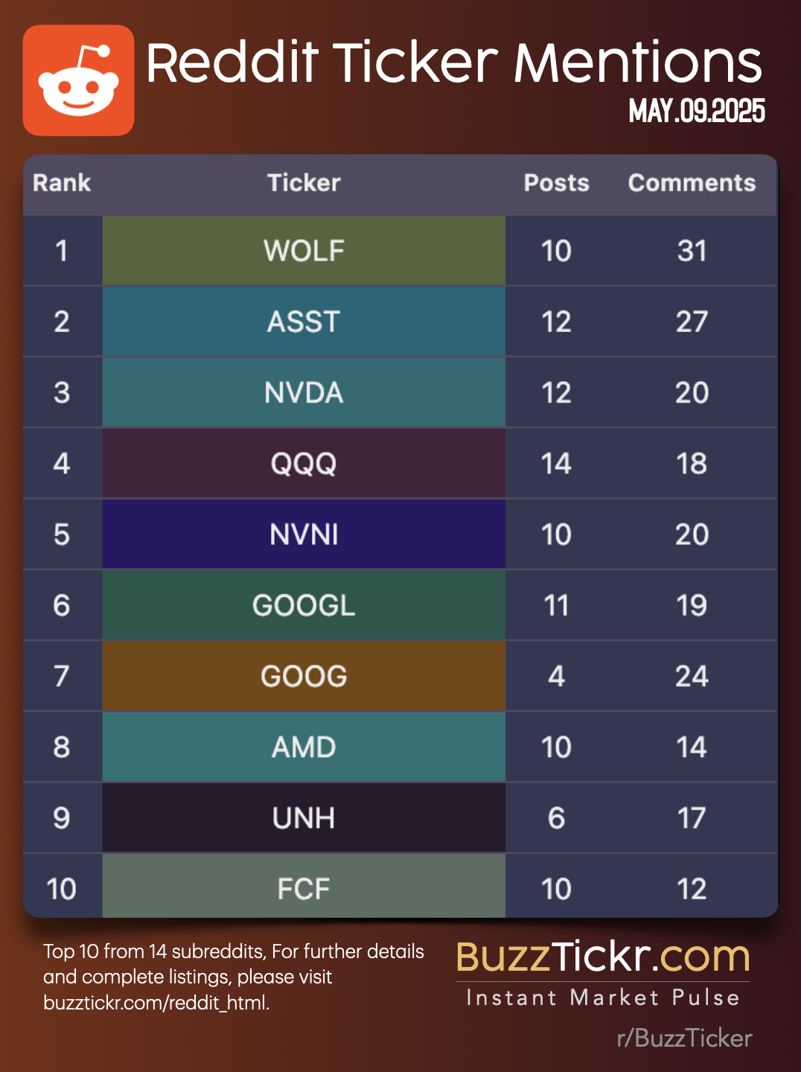Click the MAY.09.2025 date label
Viewport: 801px width, 1072px height.
[697, 112]
